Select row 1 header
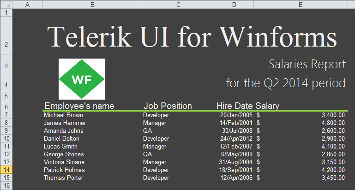The image size is (355, 190). (x=6, y=12)
